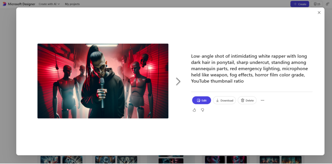332x164 pixels.
Task: Give a thumbs down to the image
Action: [202, 110]
